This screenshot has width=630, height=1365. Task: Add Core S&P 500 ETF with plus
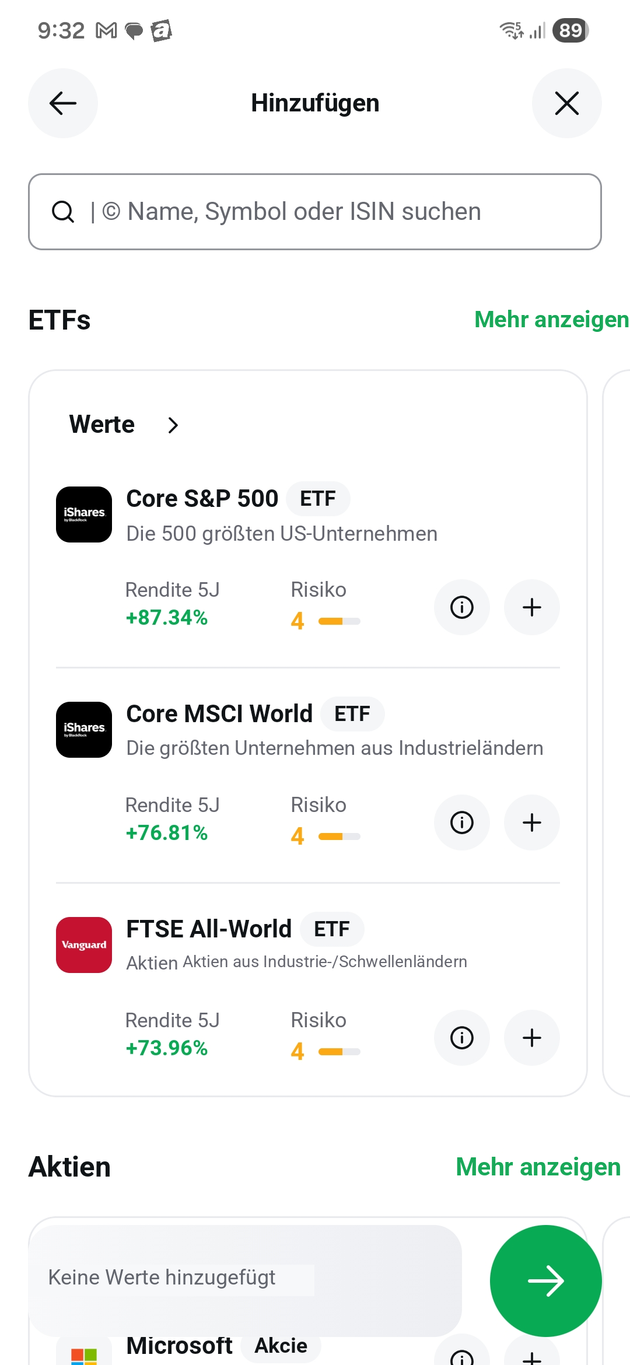tap(532, 607)
